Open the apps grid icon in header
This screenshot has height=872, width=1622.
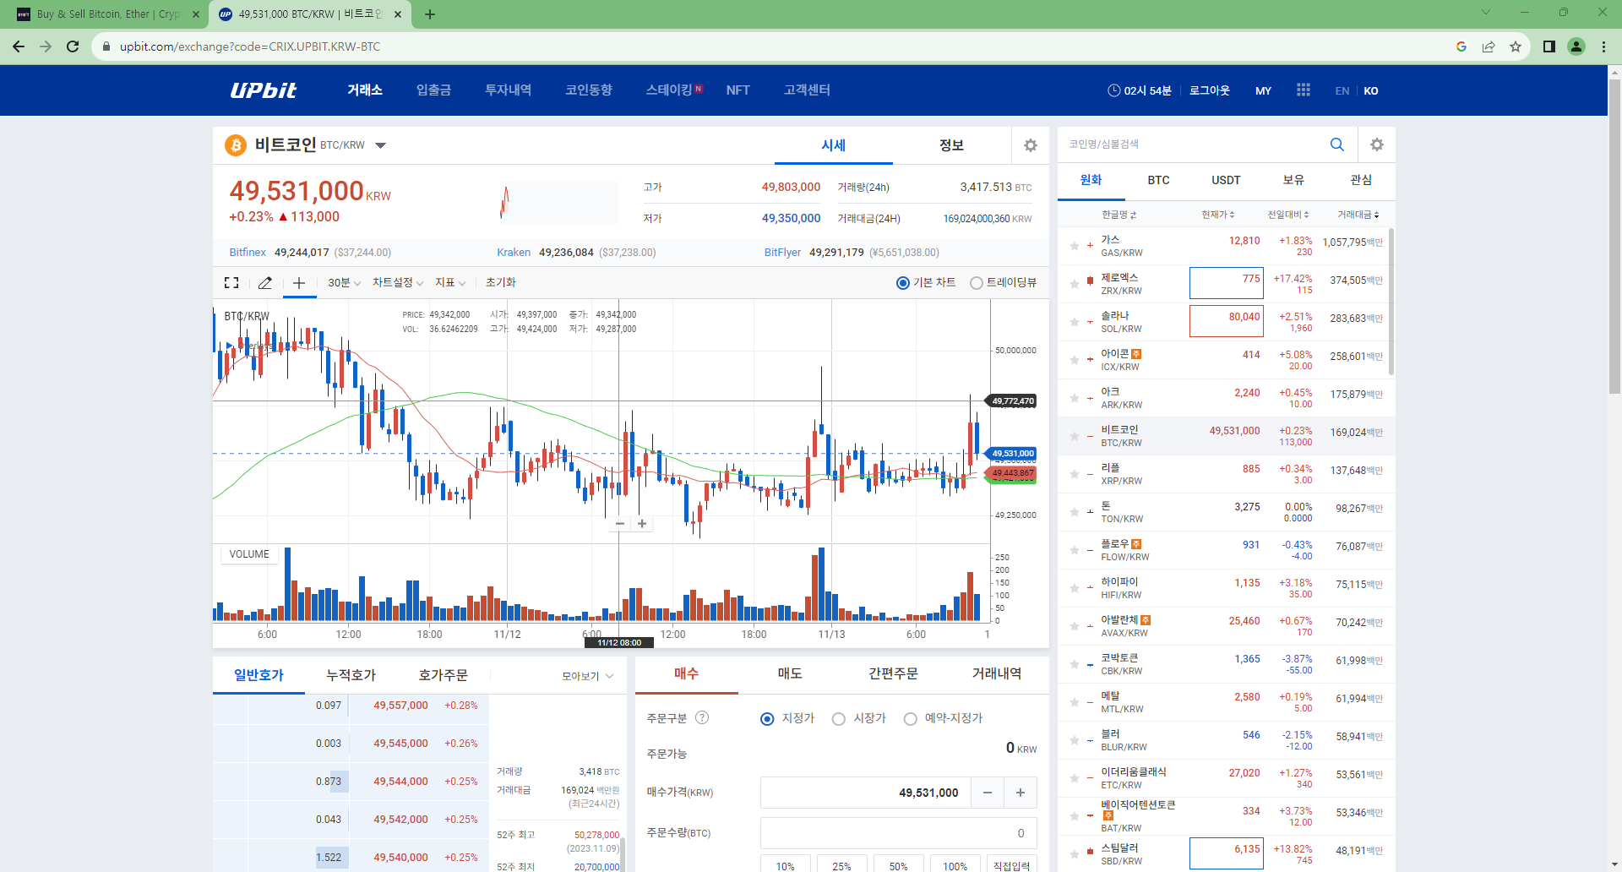tap(1303, 90)
